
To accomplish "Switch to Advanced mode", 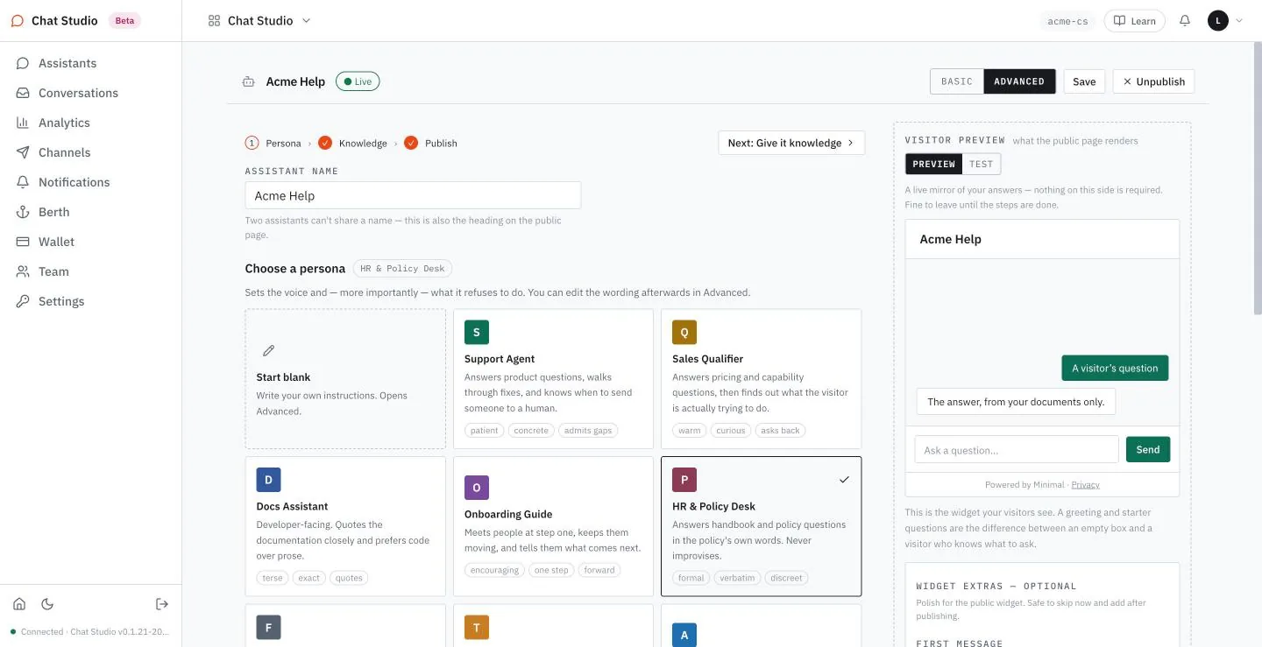I will (1019, 81).
